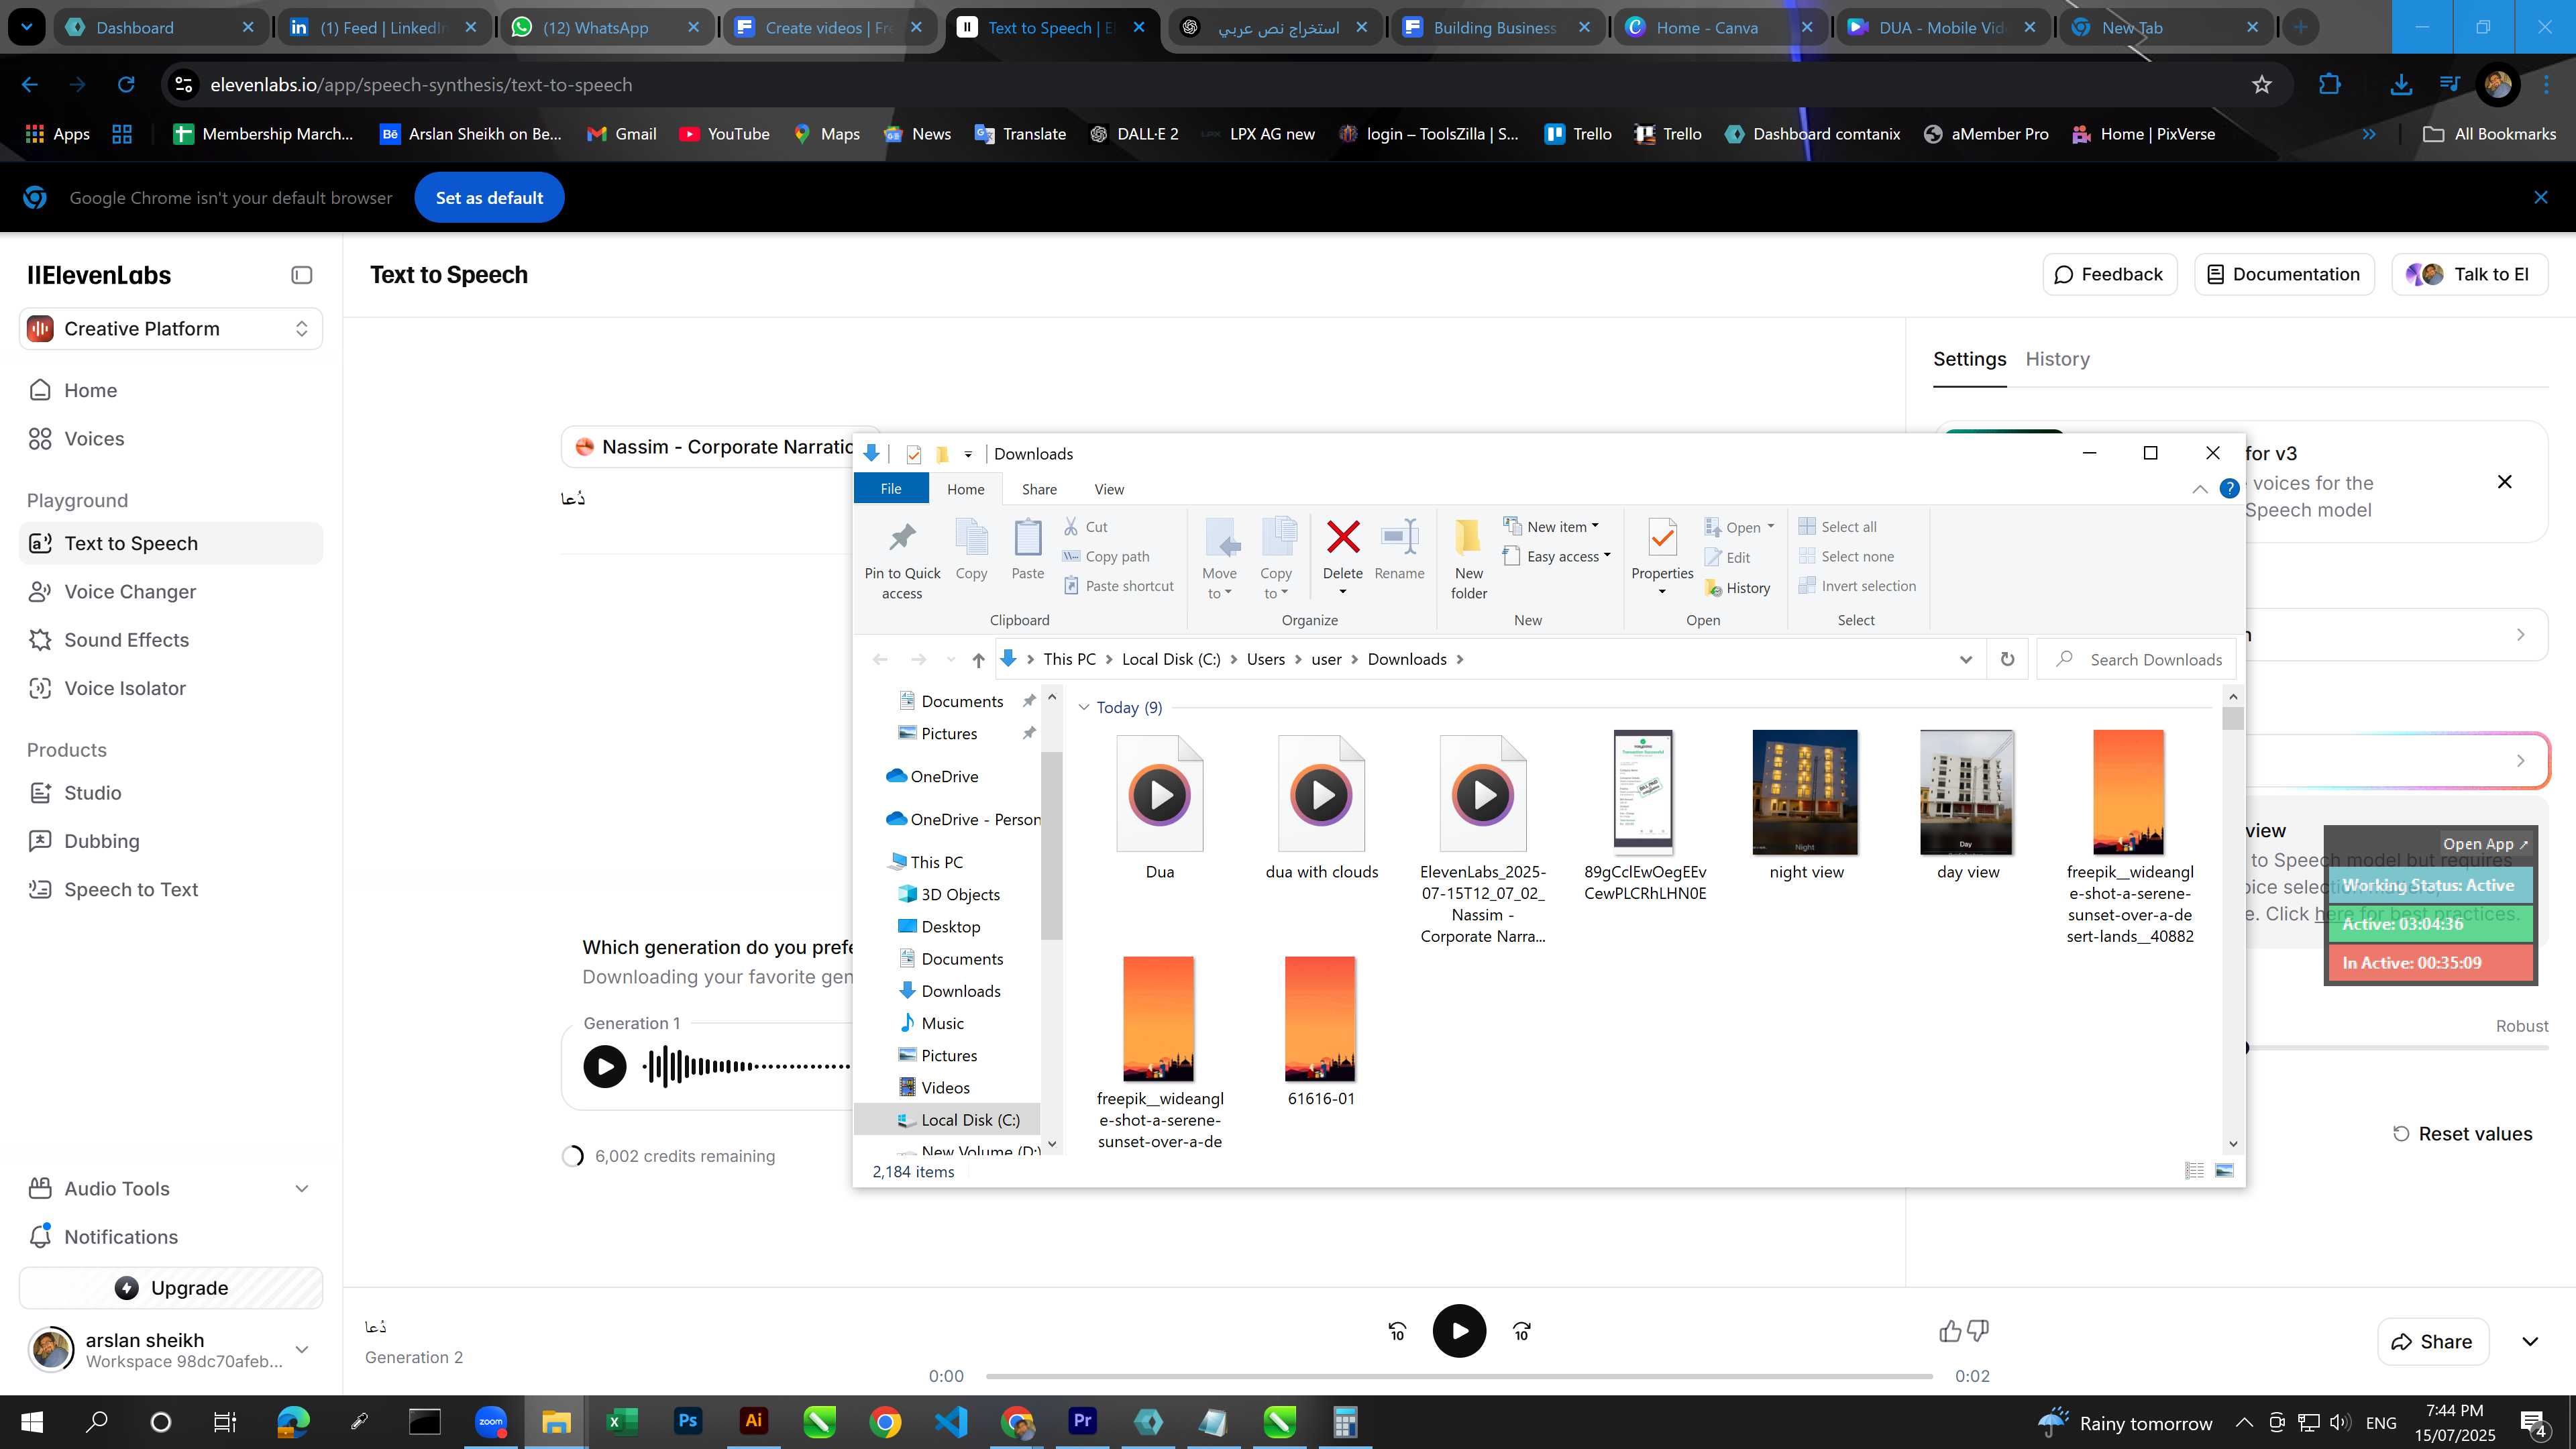
Task: Rewind 10 seconds in bottom player
Action: [1397, 1331]
